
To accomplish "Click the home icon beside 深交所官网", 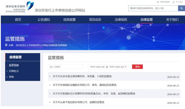I will click(158, 2).
